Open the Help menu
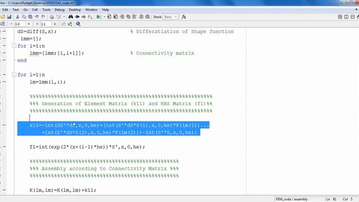The height and width of the screenshot is (202, 359). coord(105,10)
